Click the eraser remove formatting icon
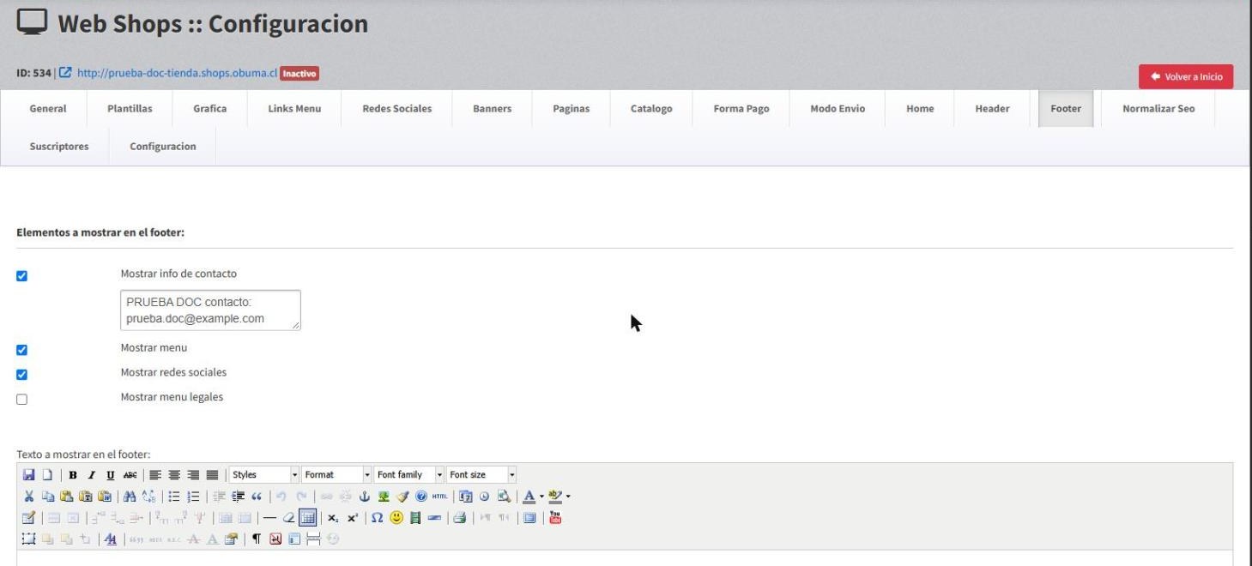The image size is (1252, 566). coord(288,517)
